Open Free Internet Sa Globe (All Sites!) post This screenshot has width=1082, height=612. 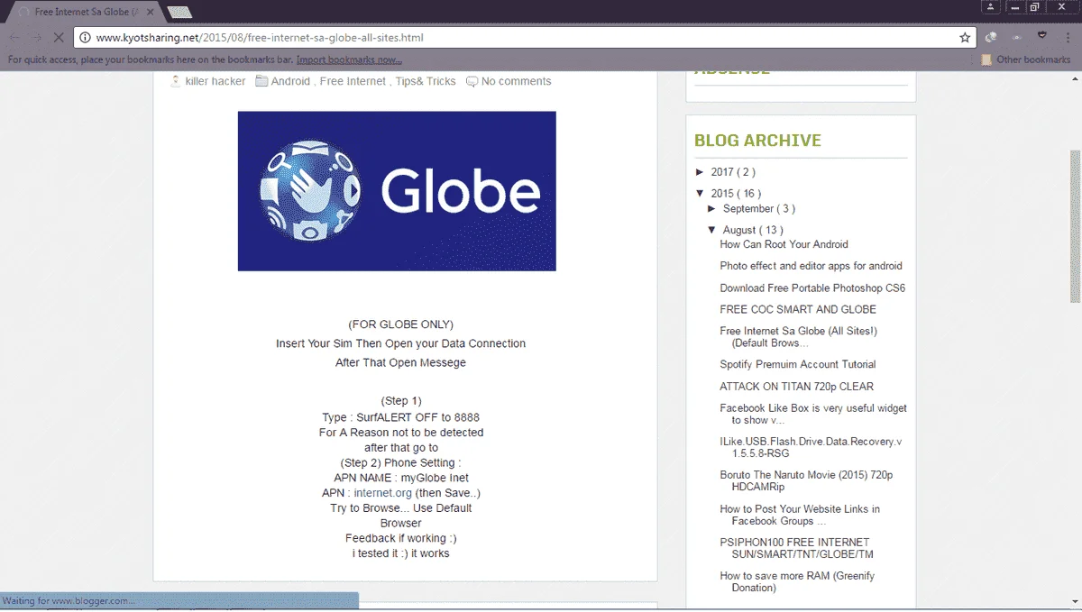coord(798,337)
